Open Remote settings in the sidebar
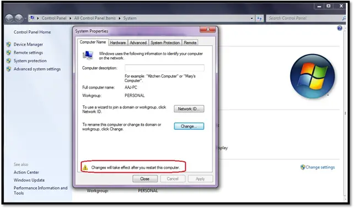 click(28, 52)
